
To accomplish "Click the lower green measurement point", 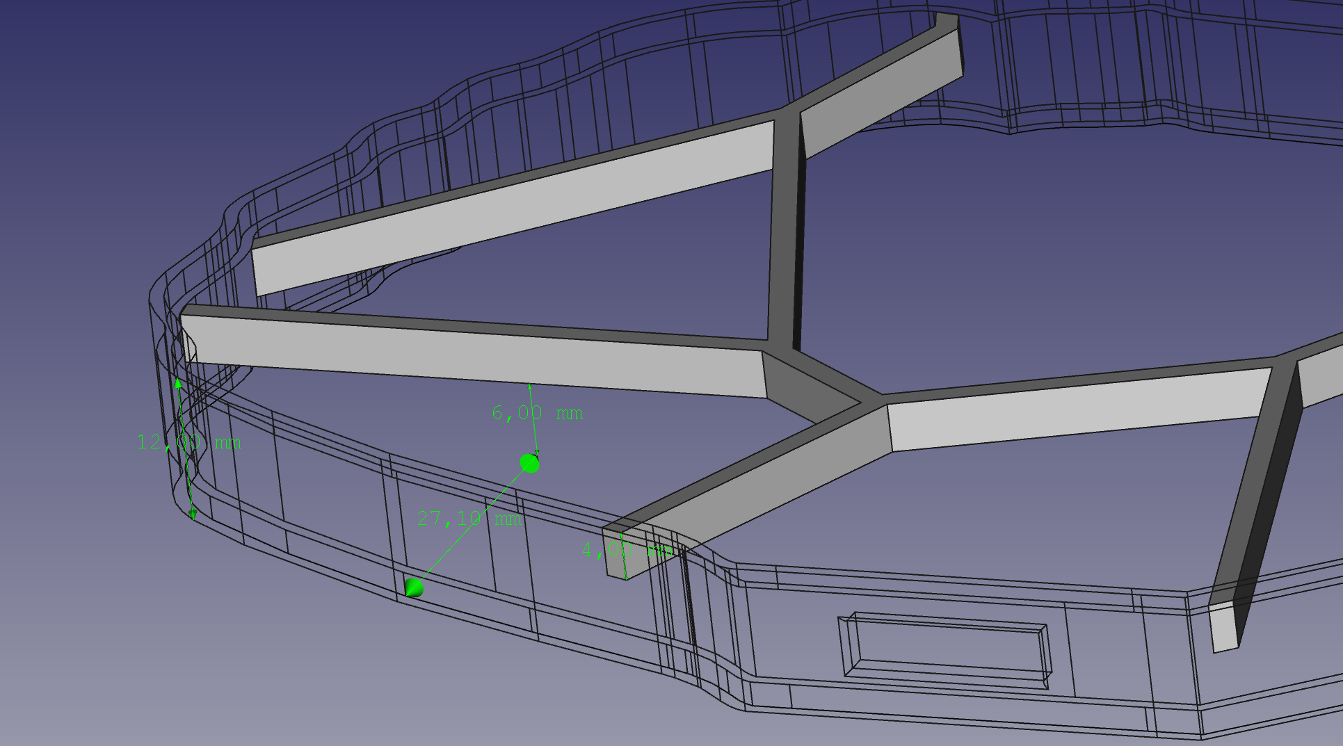I will point(415,587).
